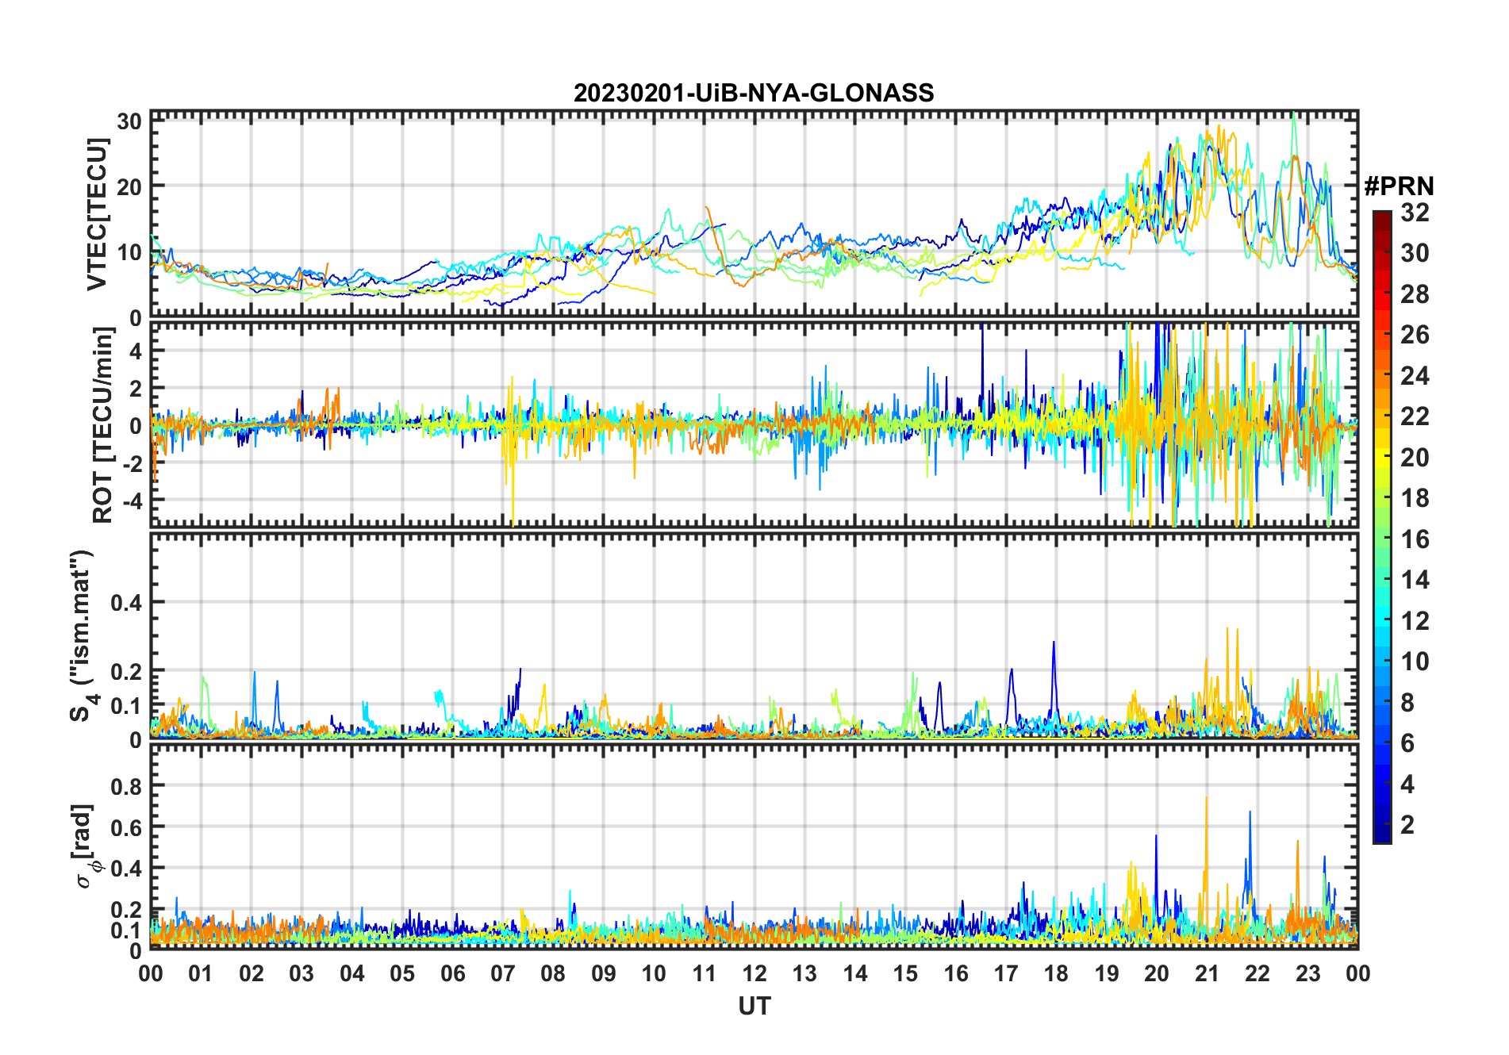Click the UT x-axis label
Image resolution: width=1509 pixels, height=1055 pixels.
pos(754,1006)
